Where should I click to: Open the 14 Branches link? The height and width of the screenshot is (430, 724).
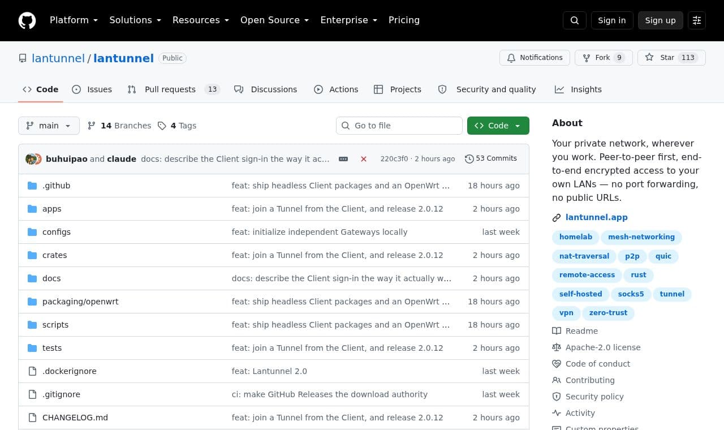[120, 126]
